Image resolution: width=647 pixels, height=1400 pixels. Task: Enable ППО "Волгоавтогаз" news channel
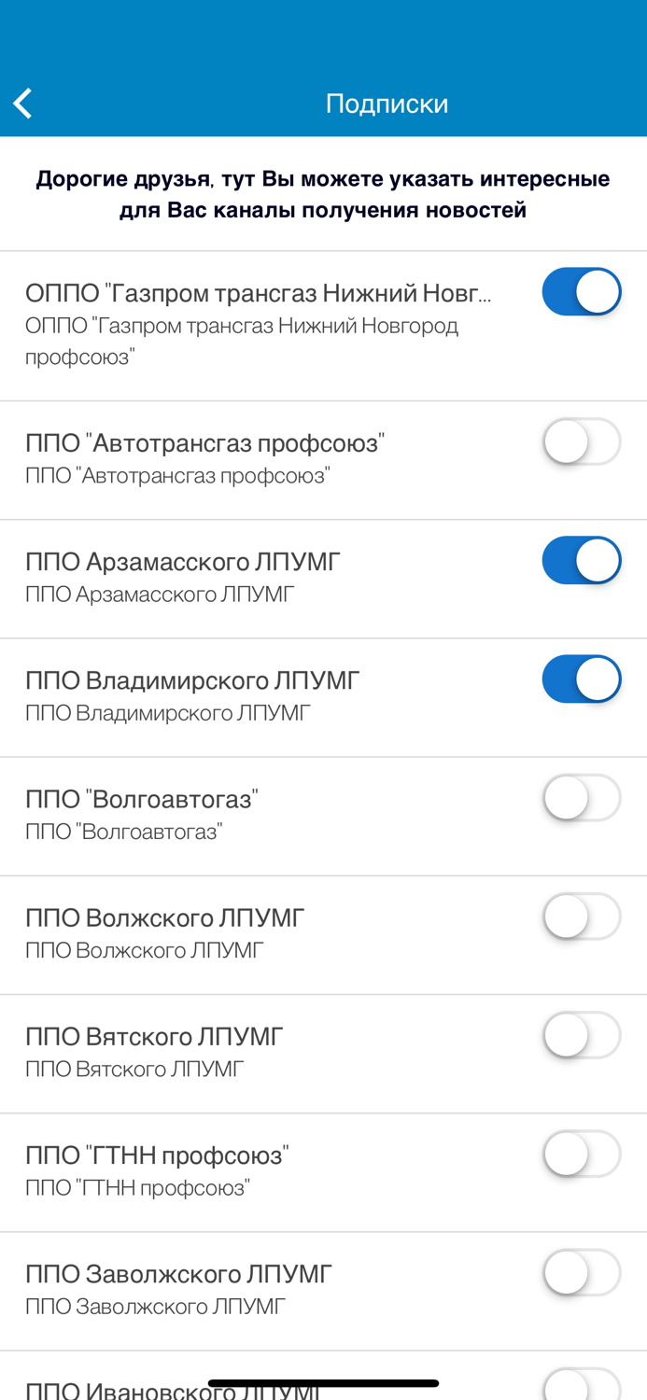pyautogui.click(x=582, y=797)
